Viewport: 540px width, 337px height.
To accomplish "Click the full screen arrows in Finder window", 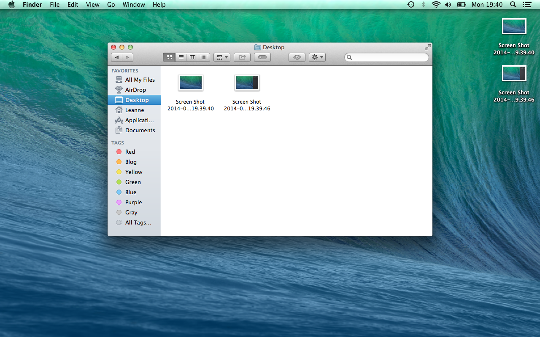I will (427, 47).
